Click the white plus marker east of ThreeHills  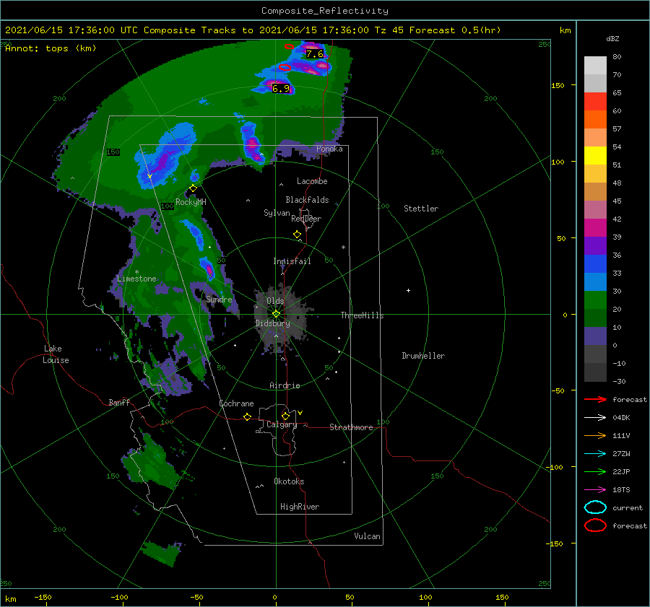[408, 290]
